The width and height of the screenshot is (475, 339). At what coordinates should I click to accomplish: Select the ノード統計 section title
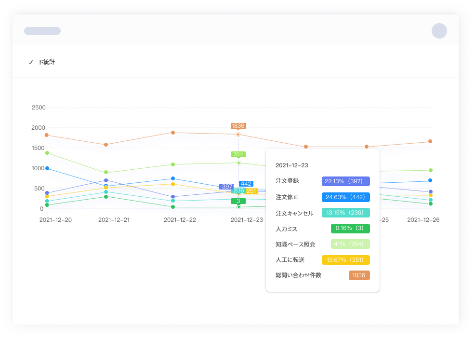[42, 62]
